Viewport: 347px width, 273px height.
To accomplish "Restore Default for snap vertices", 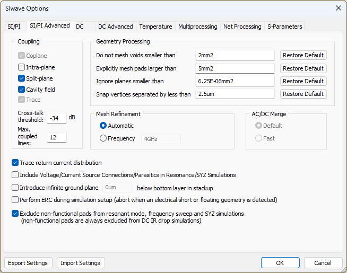I will (303, 94).
